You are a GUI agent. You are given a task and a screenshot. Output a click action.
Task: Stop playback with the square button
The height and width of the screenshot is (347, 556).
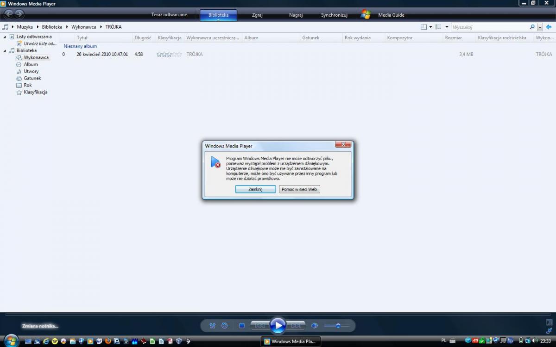pos(242,326)
